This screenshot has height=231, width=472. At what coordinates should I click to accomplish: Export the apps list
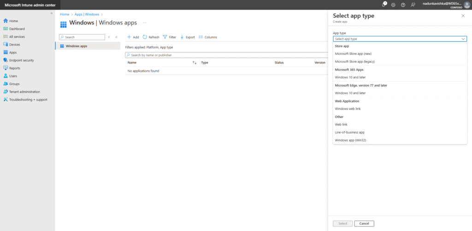[187, 37]
